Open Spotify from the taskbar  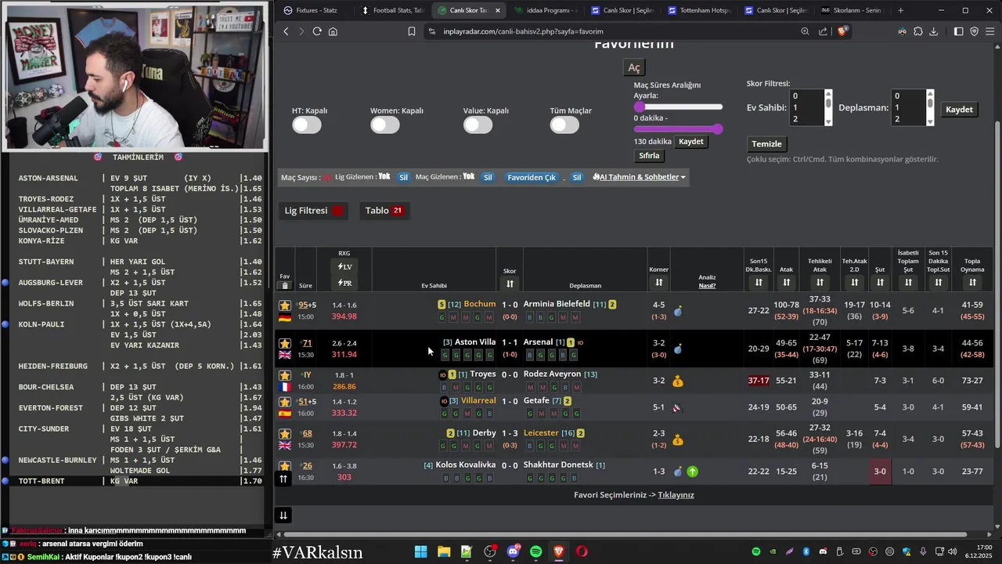(536, 551)
